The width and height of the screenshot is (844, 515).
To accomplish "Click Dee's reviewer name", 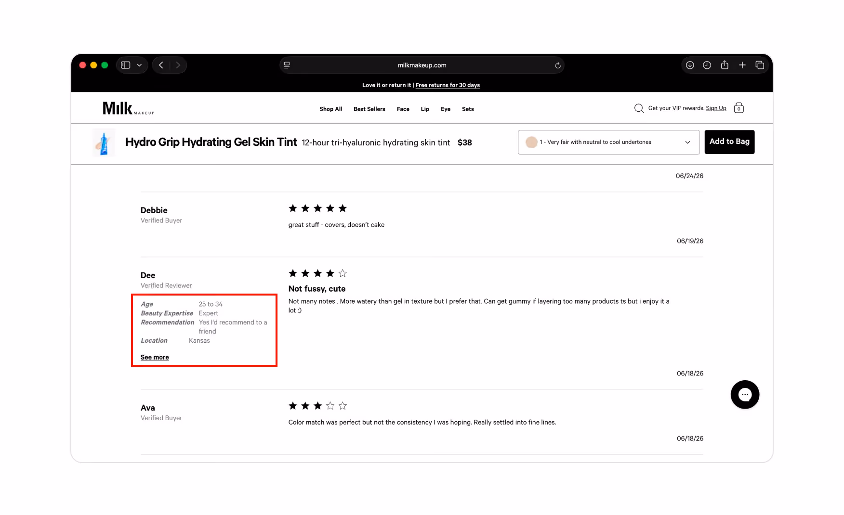I will (148, 275).
